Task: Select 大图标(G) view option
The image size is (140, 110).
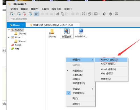Action: pos(80,71)
